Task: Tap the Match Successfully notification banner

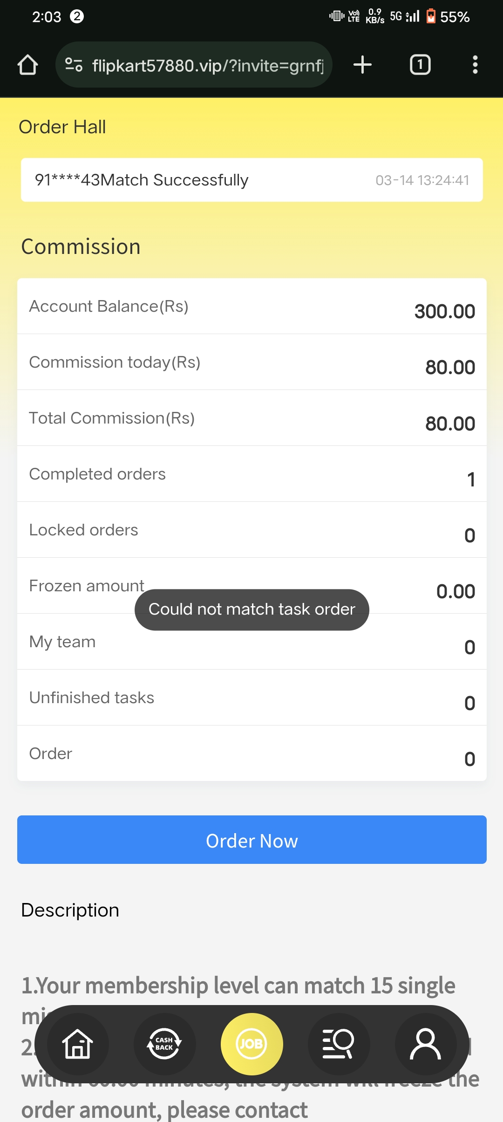Action: (x=251, y=180)
